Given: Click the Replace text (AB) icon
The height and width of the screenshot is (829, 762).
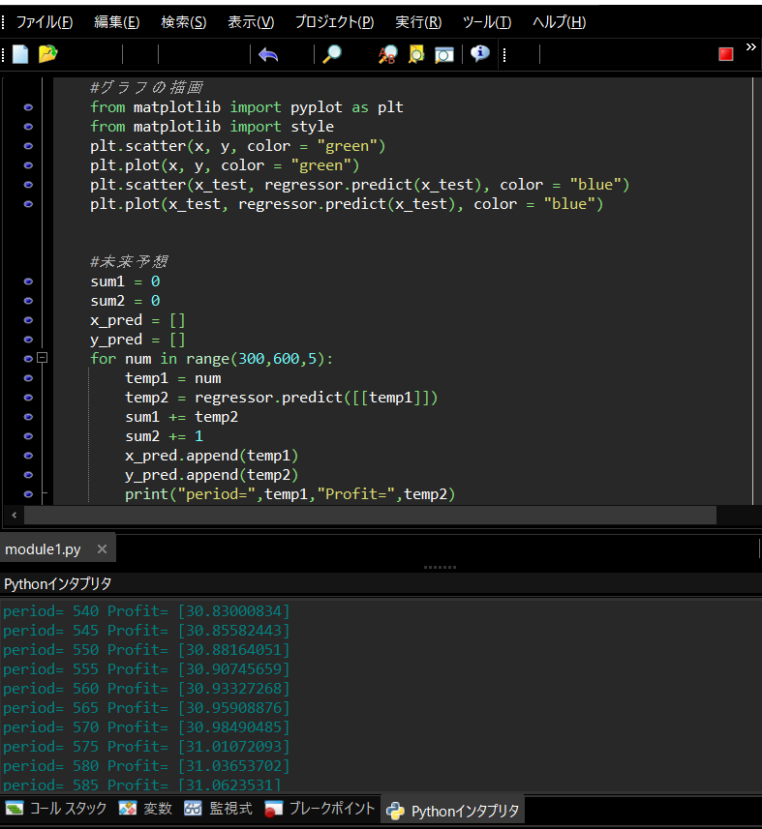Looking at the screenshot, I should tap(387, 54).
